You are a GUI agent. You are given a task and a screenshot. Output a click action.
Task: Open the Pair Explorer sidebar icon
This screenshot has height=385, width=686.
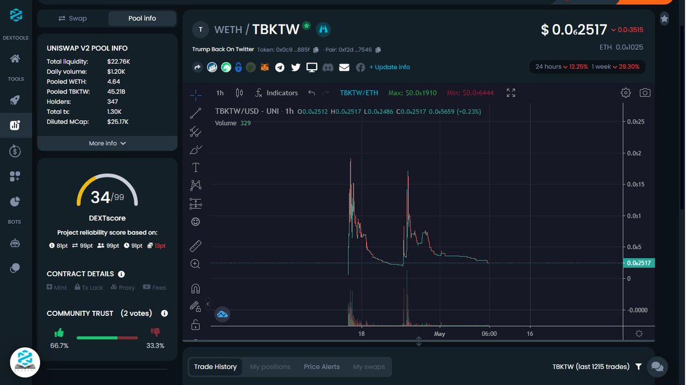[x=15, y=126]
